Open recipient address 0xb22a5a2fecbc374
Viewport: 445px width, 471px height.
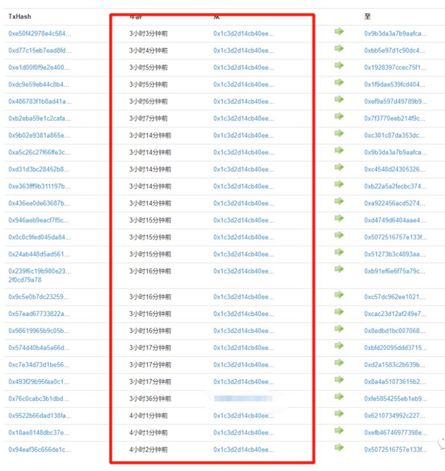coord(395,186)
